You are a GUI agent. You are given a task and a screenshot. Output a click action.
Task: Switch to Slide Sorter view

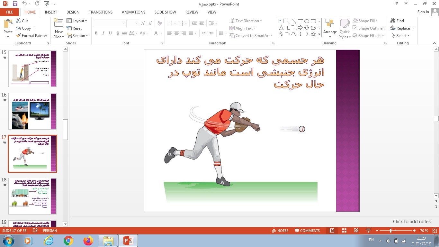coord(344,231)
